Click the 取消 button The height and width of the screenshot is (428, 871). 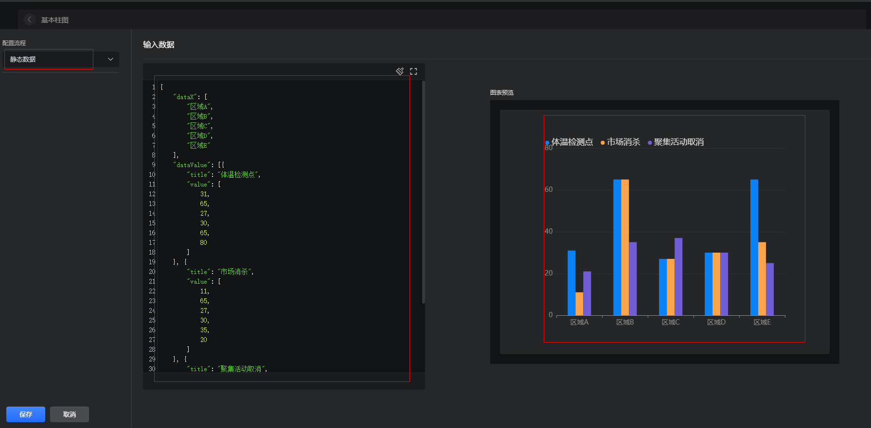pyautogui.click(x=70, y=414)
